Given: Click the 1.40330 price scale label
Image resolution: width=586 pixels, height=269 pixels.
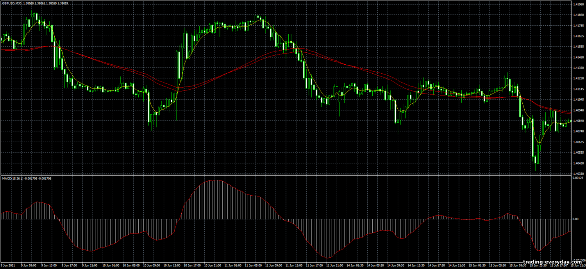Looking at the screenshot, I should [578, 173].
